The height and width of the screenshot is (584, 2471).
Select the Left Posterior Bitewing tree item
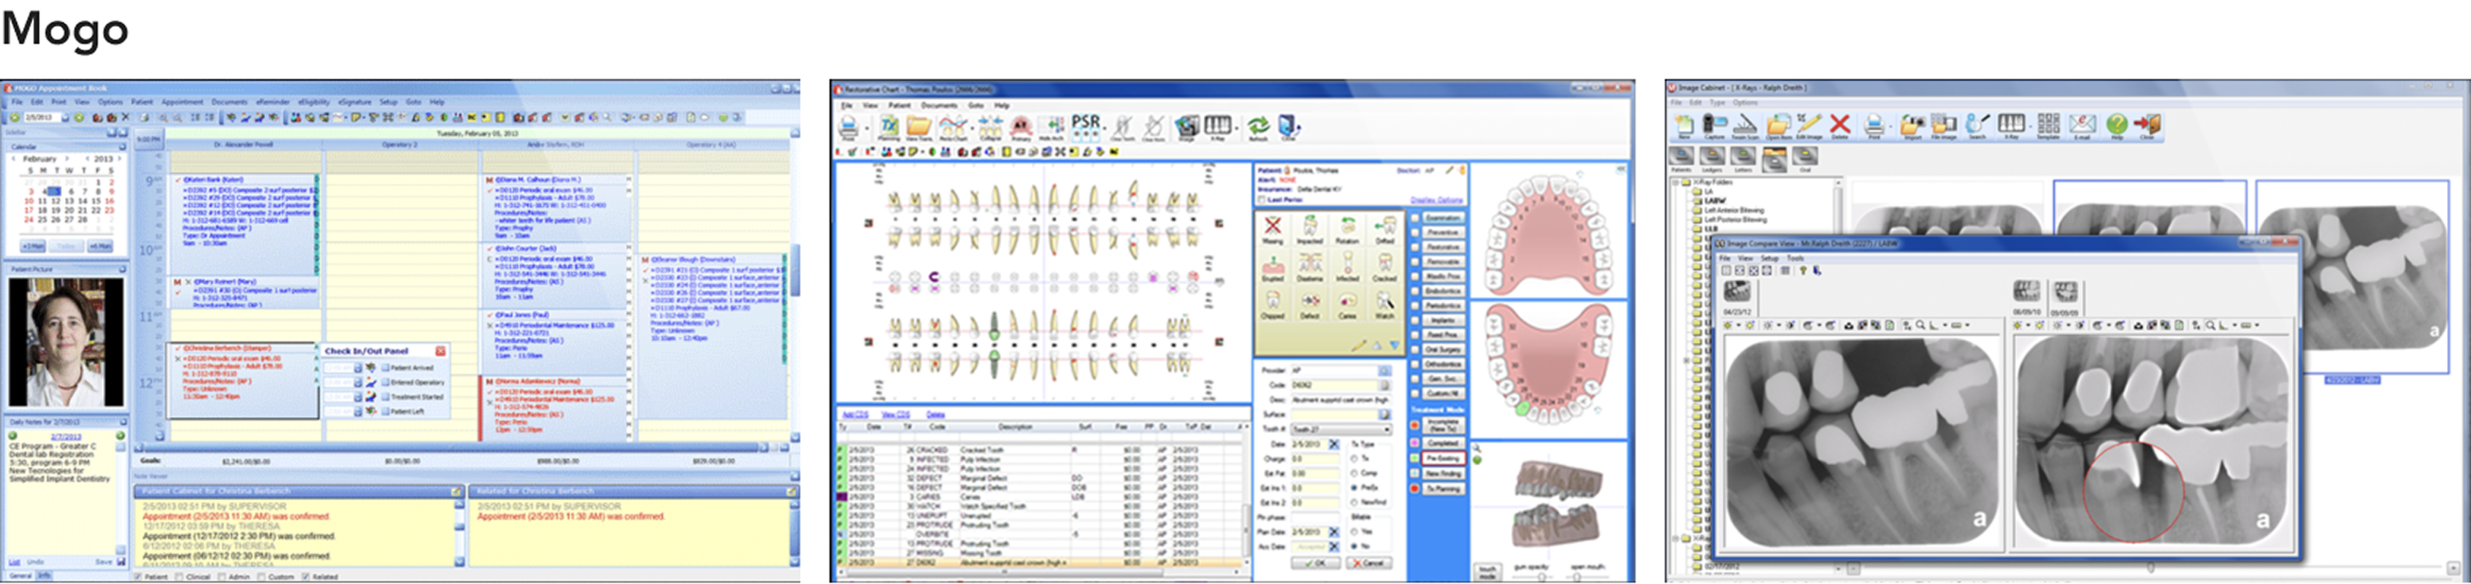pyautogui.click(x=1735, y=220)
